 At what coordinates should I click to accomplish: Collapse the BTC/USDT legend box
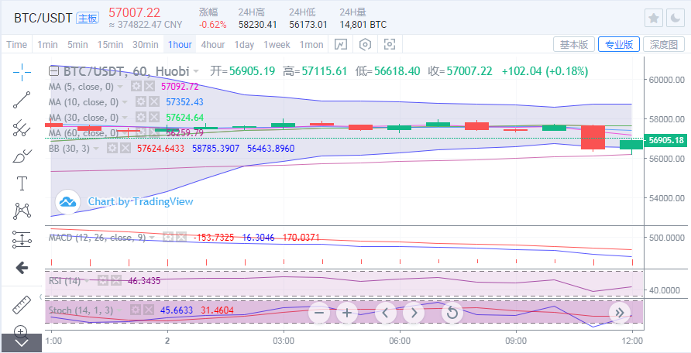pos(54,71)
